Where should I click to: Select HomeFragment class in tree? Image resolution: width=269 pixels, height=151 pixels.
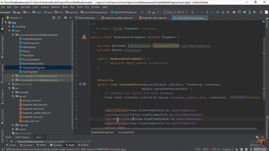pos(31,43)
